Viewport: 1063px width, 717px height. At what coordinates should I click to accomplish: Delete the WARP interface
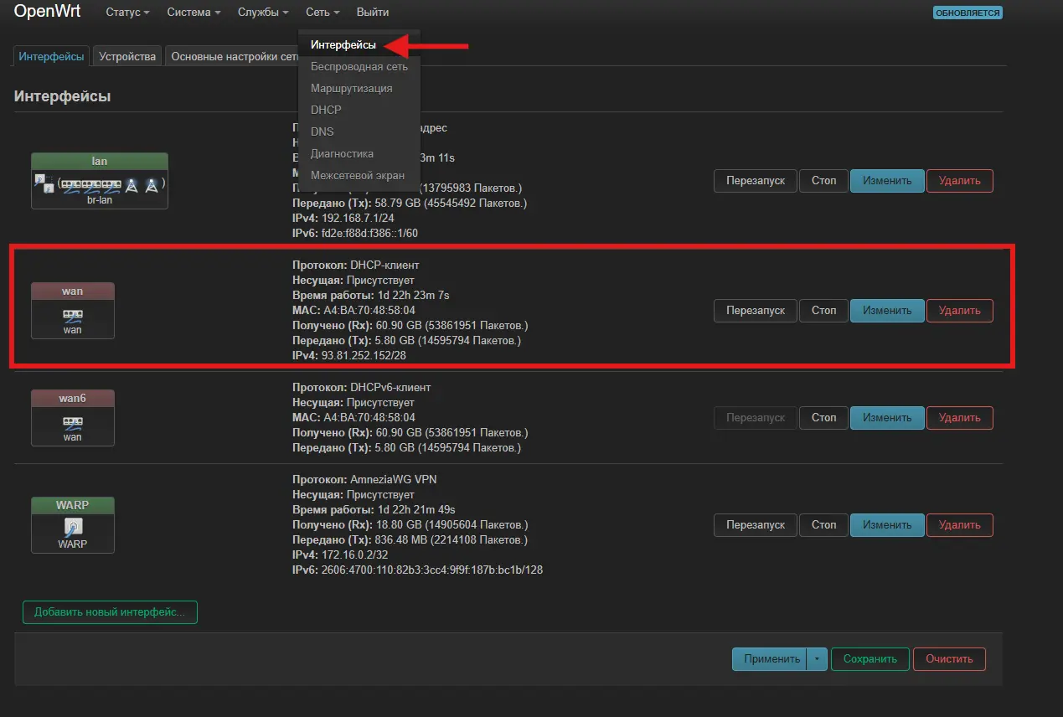coord(960,525)
